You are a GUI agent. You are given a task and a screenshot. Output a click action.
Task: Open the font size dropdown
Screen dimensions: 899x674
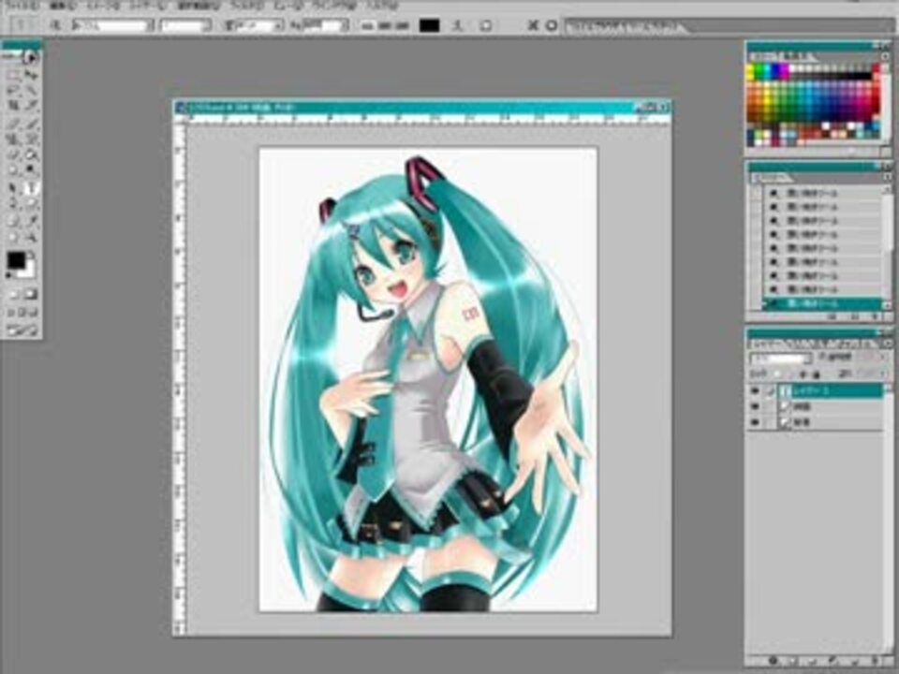tap(279, 26)
